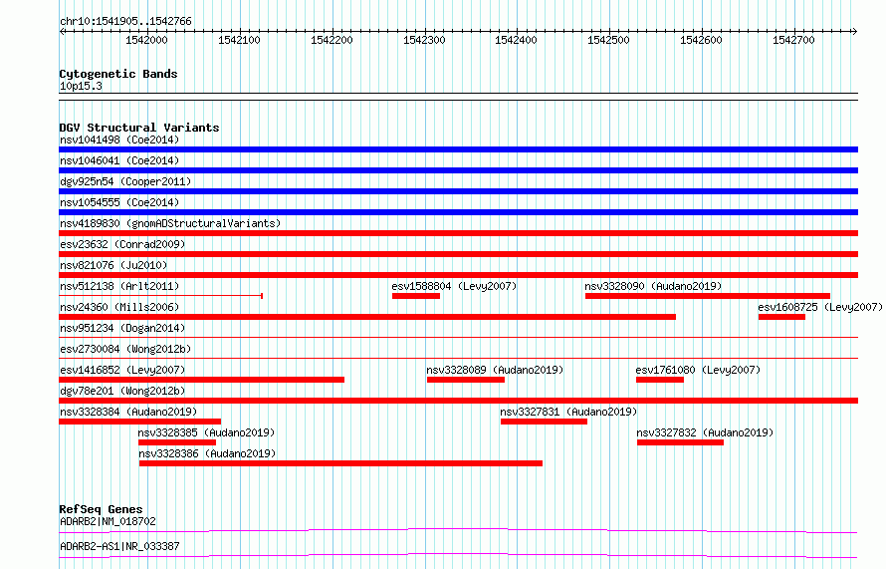Open the ADARB2|NM_018702 gene label
Viewport: 886px width, 569px height.
click(108, 521)
